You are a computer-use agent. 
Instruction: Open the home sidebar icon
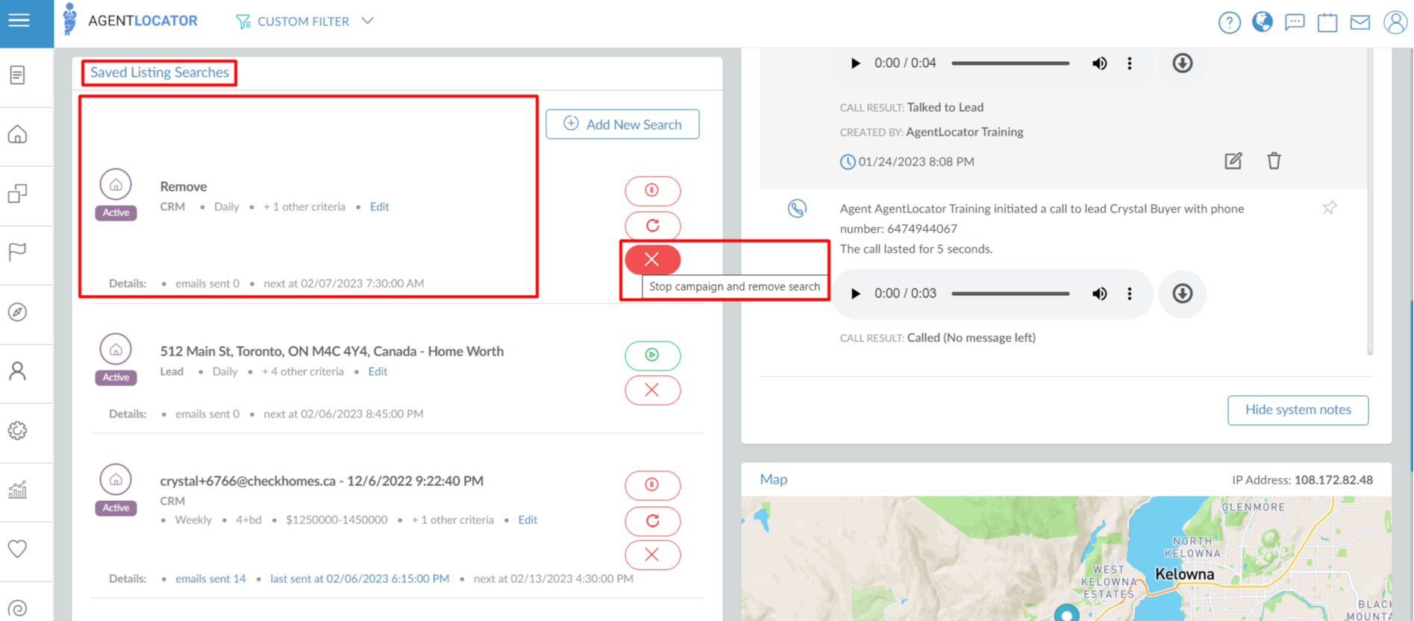click(18, 134)
